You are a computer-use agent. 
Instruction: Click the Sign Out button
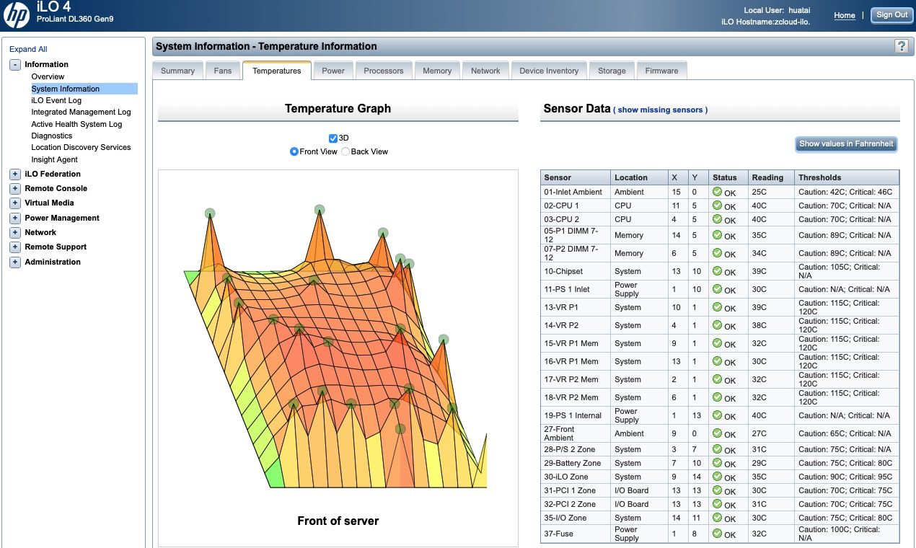tap(891, 15)
